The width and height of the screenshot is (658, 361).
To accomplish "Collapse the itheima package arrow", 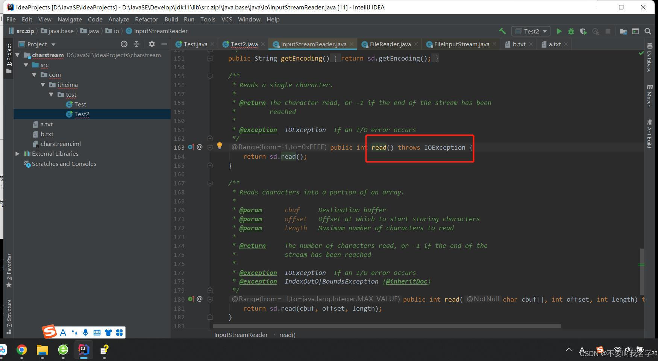I will coord(43,85).
